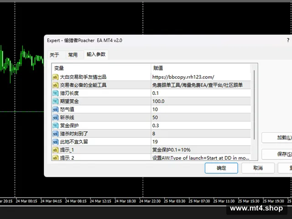
Task: Select the 大白交易助手友情出品 variable name
Action: (x=83, y=77)
